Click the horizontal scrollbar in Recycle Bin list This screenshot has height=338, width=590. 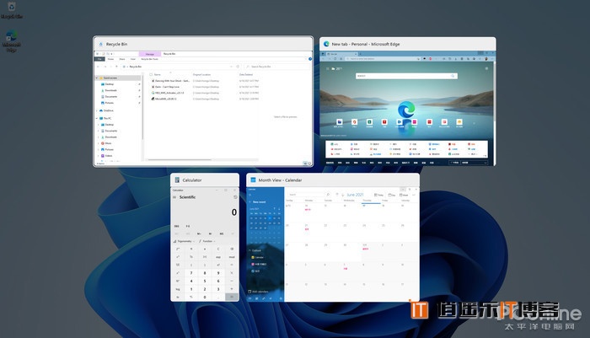tap(180, 160)
